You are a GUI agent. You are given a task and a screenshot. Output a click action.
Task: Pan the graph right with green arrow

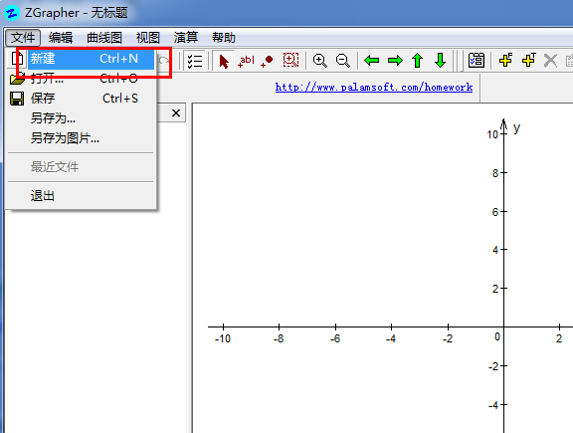(395, 61)
